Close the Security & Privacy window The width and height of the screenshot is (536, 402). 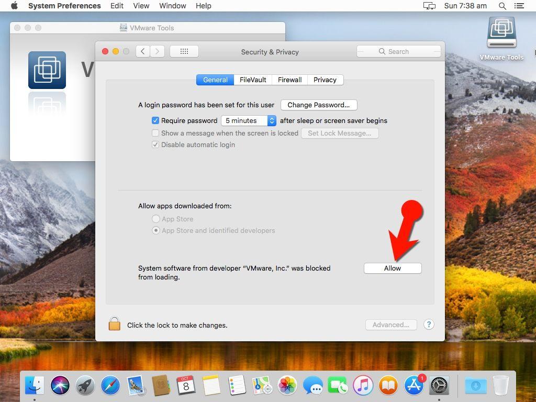pos(105,51)
